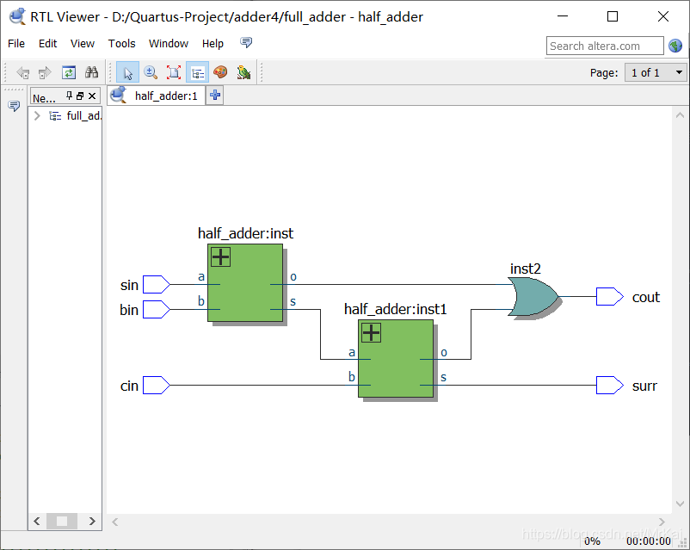Click the Search altera.com input field
Image resolution: width=690 pixels, height=550 pixels.
(605, 46)
